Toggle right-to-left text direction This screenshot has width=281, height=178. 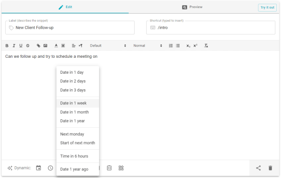(81, 46)
